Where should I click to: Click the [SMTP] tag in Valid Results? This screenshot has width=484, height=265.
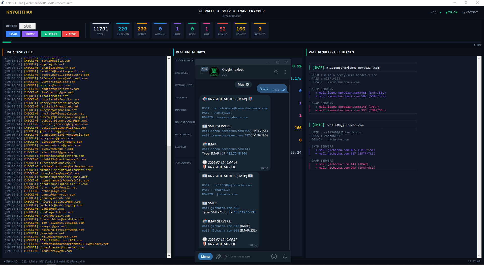318,125
